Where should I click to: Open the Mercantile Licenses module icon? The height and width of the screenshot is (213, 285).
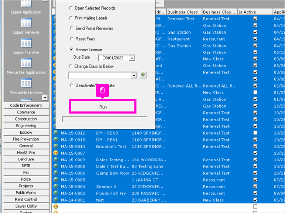26,83
